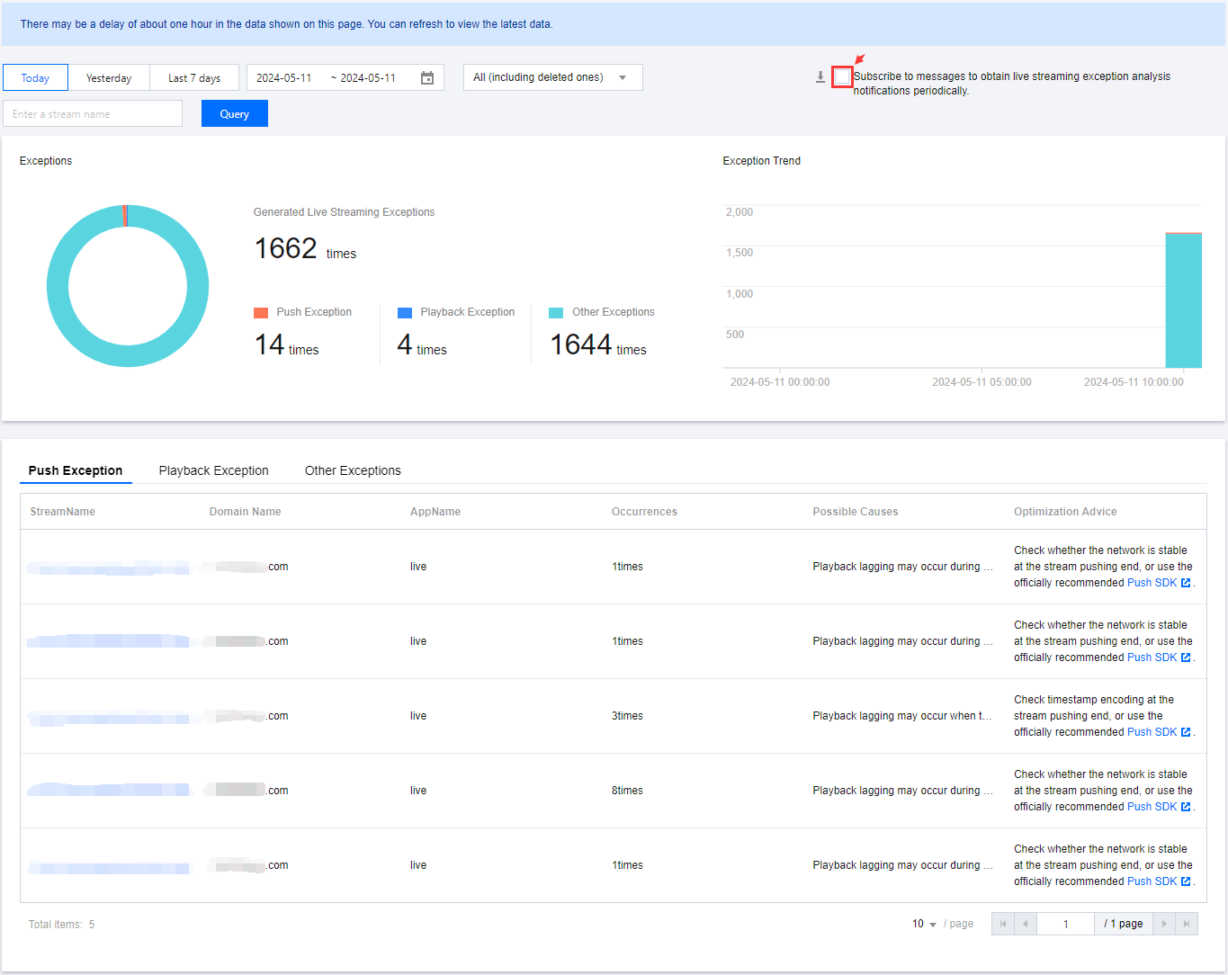Click the download data icon
The width and height of the screenshot is (1228, 975).
(x=820, y=77)
